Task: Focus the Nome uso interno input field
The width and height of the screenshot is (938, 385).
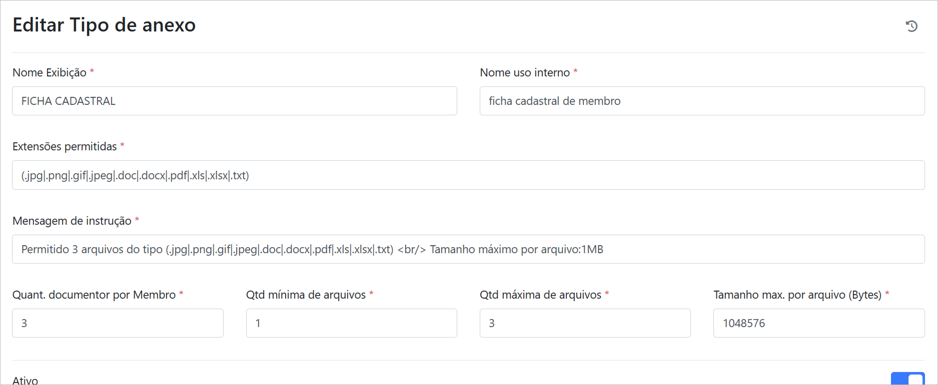Action: (702, 101)
